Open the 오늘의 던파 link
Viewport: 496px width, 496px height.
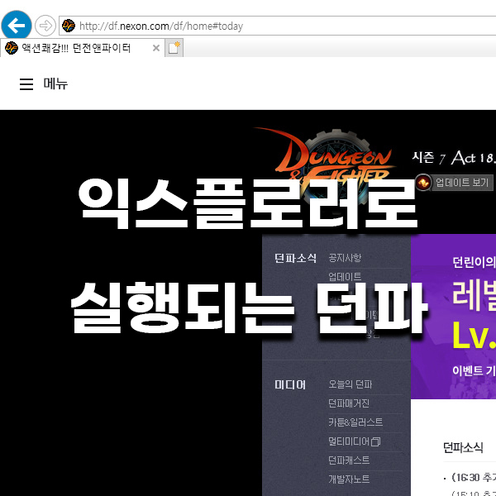point(351,384)
